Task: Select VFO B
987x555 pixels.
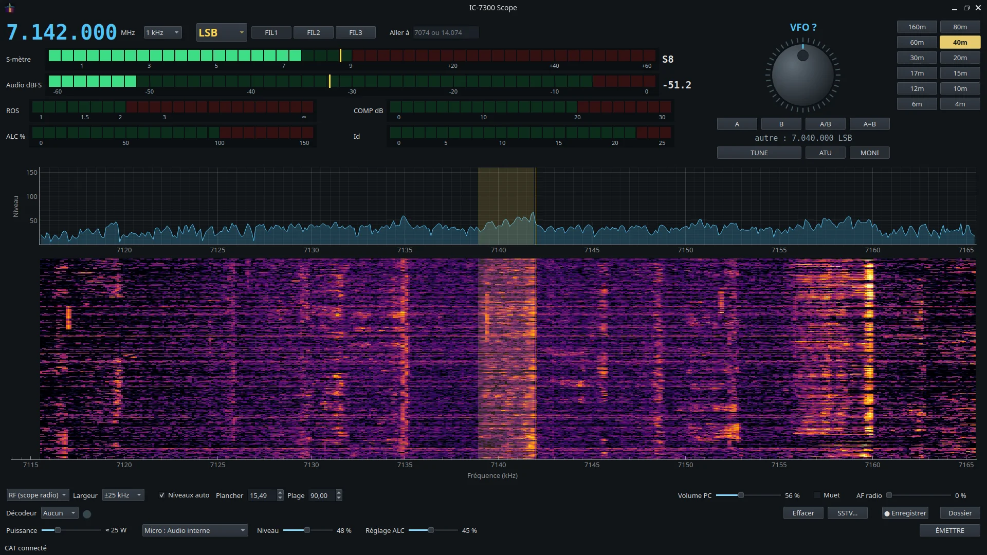Action: coord(781,124)
